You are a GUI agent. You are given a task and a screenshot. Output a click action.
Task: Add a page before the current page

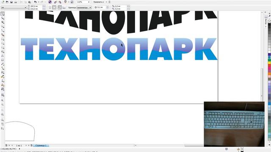pyautogui.click(x=6, y=146)
